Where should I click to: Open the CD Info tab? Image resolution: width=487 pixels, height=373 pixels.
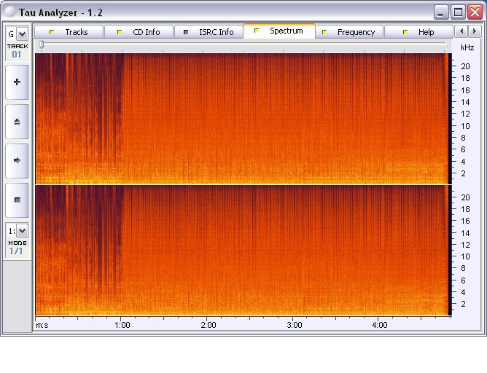click(139, 32)
